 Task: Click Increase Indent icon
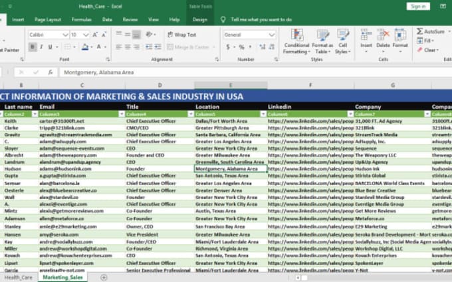[158, 46]
